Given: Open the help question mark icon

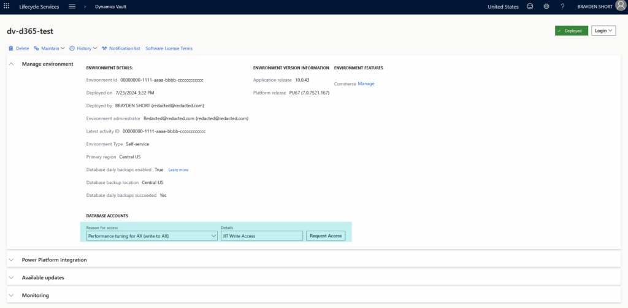Looking at the screenshot, I should pos(563,6).
